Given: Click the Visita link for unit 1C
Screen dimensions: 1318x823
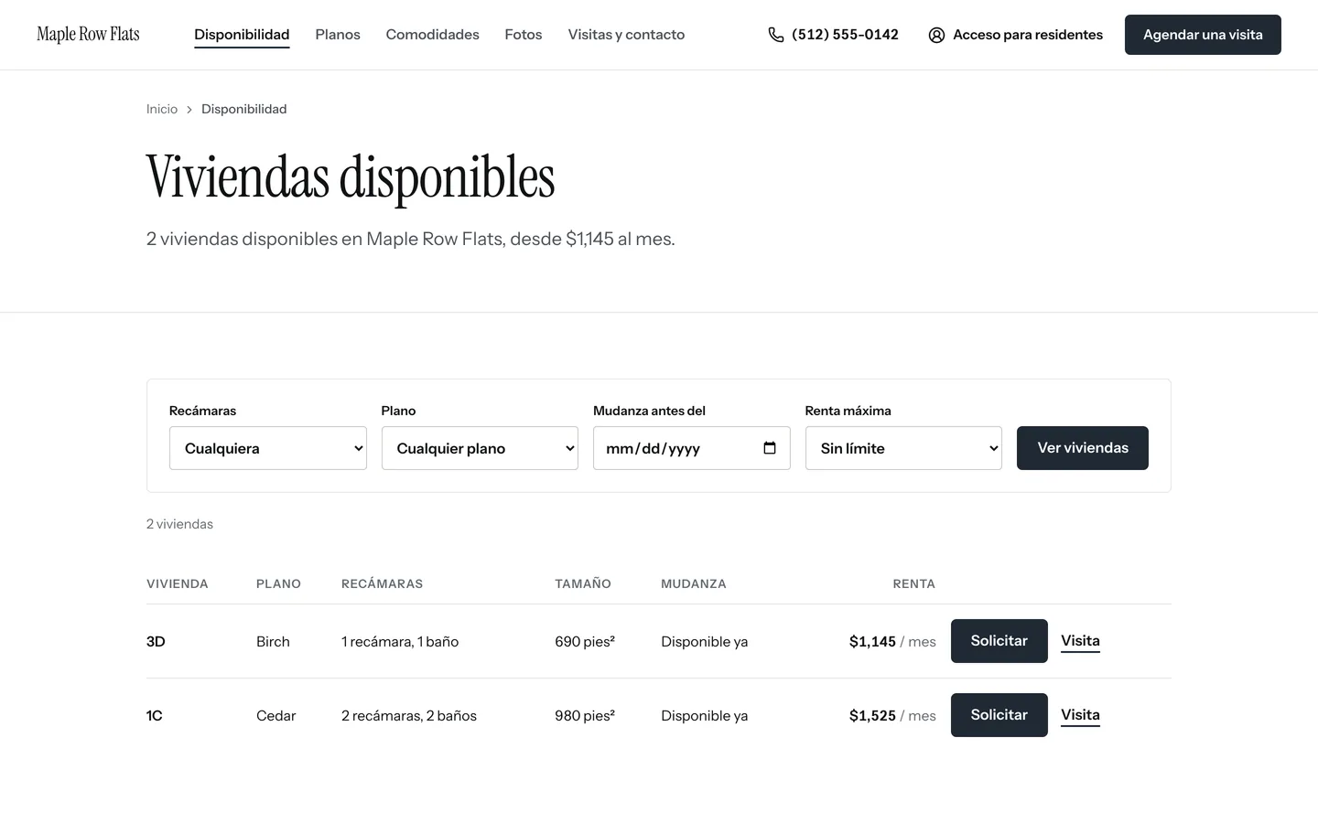Looking at the screenshot, I should tap(1080, 715).
